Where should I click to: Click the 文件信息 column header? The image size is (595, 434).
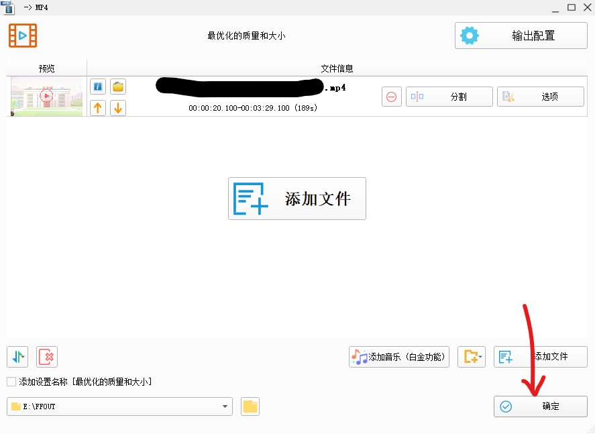tap(337, 68)
